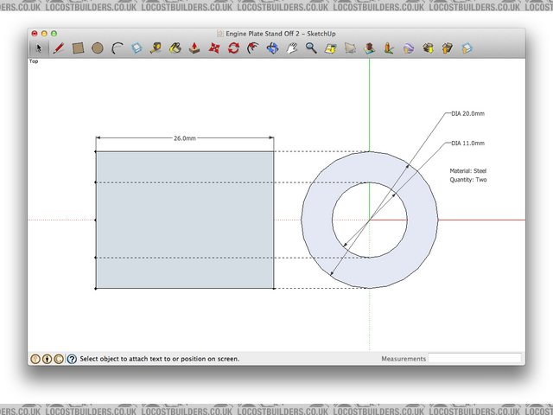
Task: Activate the Push/Pull tool
Action: (x=195, y=48)
